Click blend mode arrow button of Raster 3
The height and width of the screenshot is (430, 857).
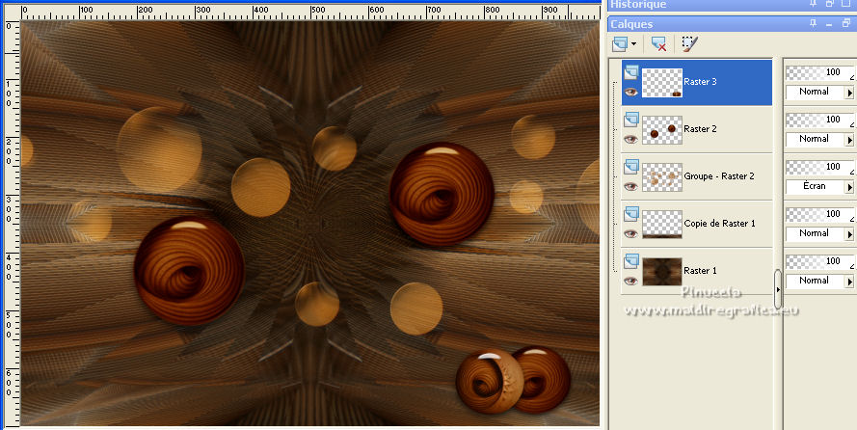850,93
